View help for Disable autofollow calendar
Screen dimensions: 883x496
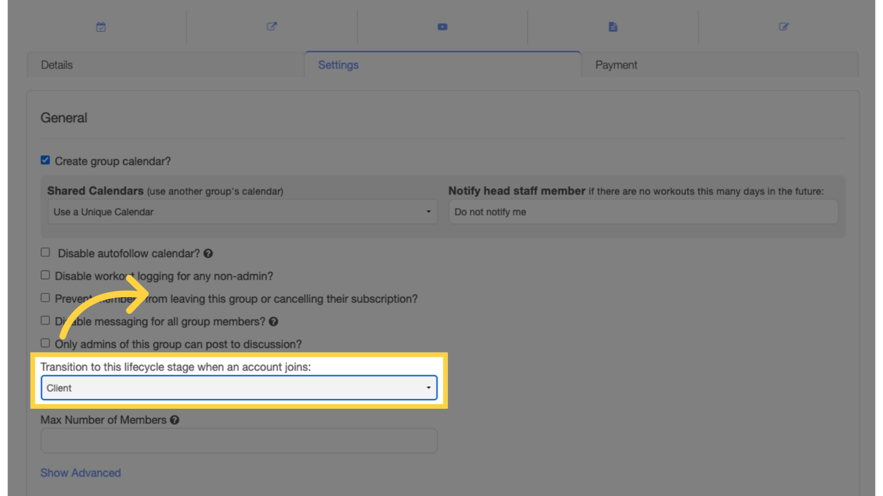coord(207,253)
